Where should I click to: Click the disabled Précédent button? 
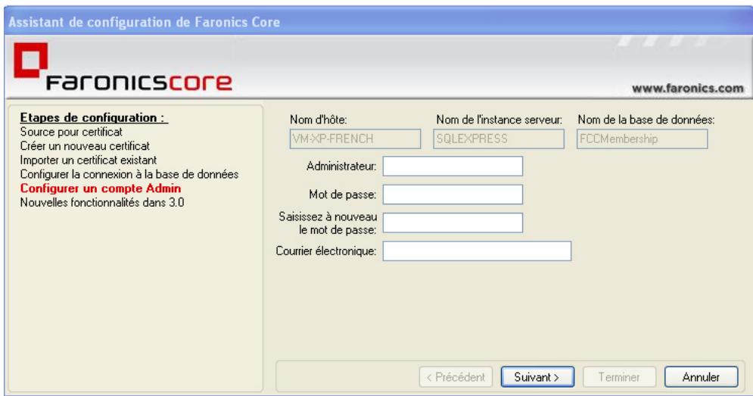pyautogui.click(x=456, y=377)
